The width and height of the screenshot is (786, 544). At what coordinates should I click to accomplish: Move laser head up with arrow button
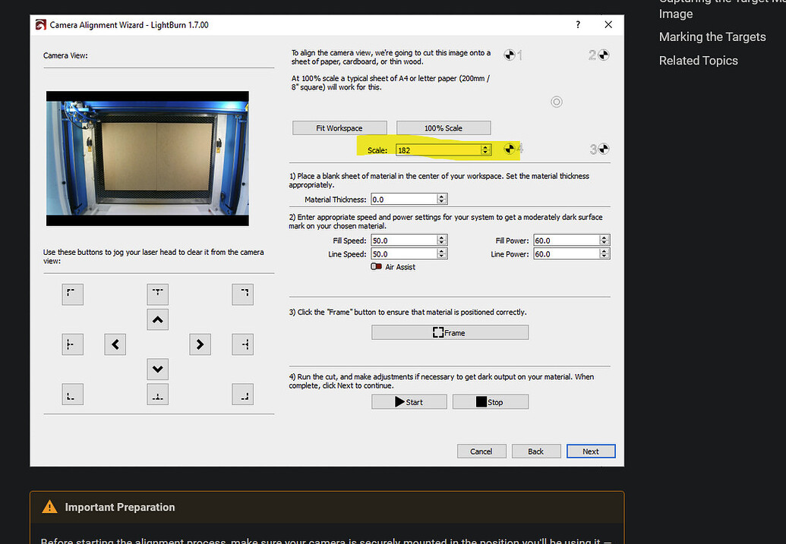tap(157, 319)
